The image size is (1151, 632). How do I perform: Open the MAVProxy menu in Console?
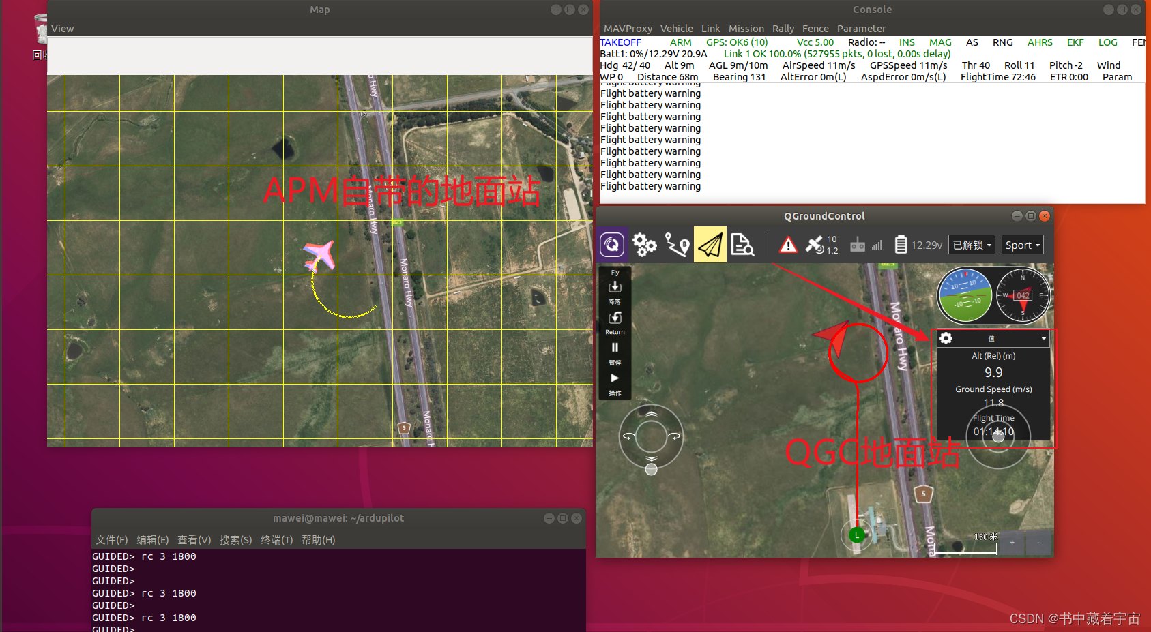coord(628,29)
